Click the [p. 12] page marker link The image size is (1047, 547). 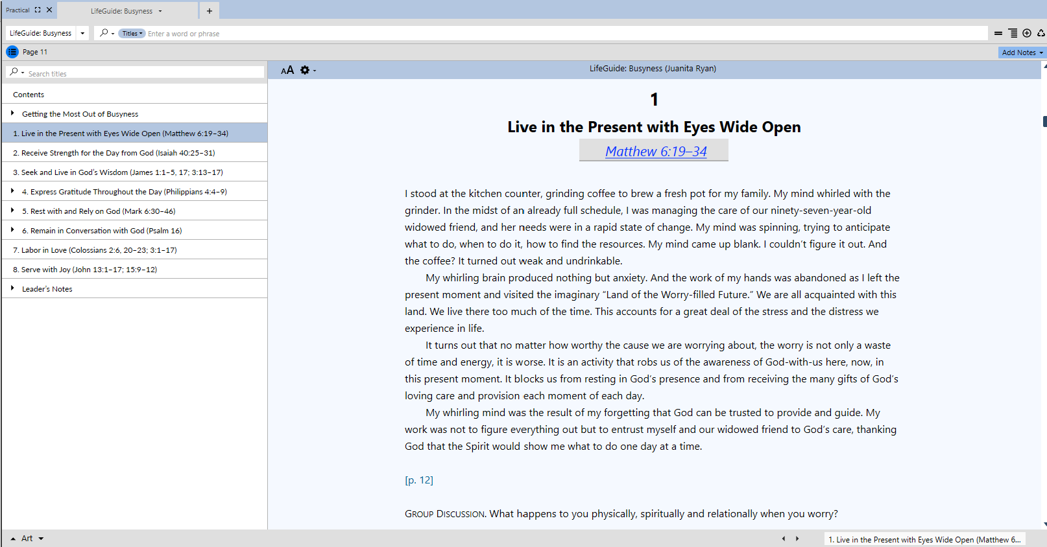pos(419,480)
